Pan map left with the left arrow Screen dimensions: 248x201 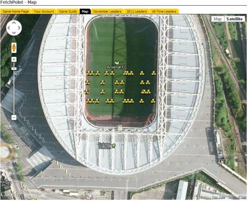coord(9,28)
